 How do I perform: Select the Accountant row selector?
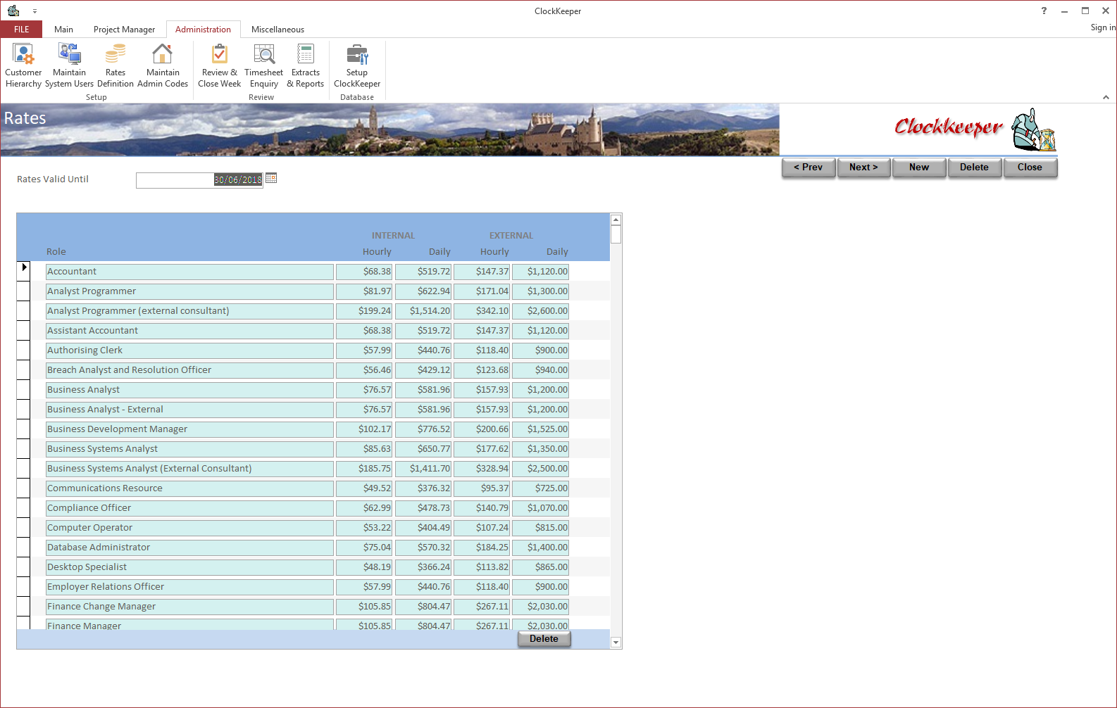24,271
